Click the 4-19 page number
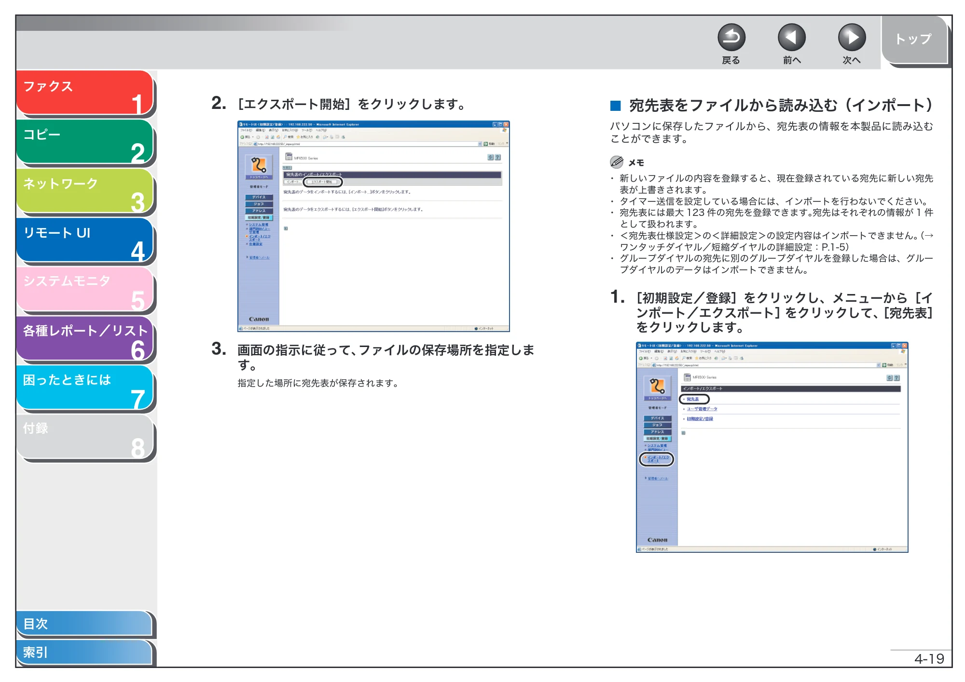 pos(929,658)
